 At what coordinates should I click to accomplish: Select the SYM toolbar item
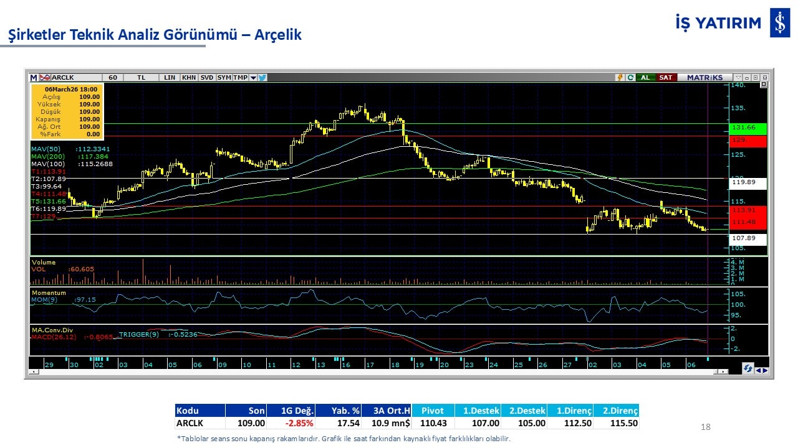click(224, 78)
